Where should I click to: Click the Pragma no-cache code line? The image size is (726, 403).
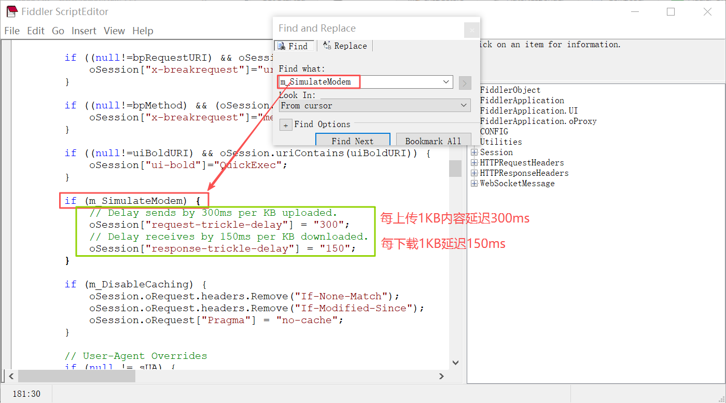click(217, 320)
